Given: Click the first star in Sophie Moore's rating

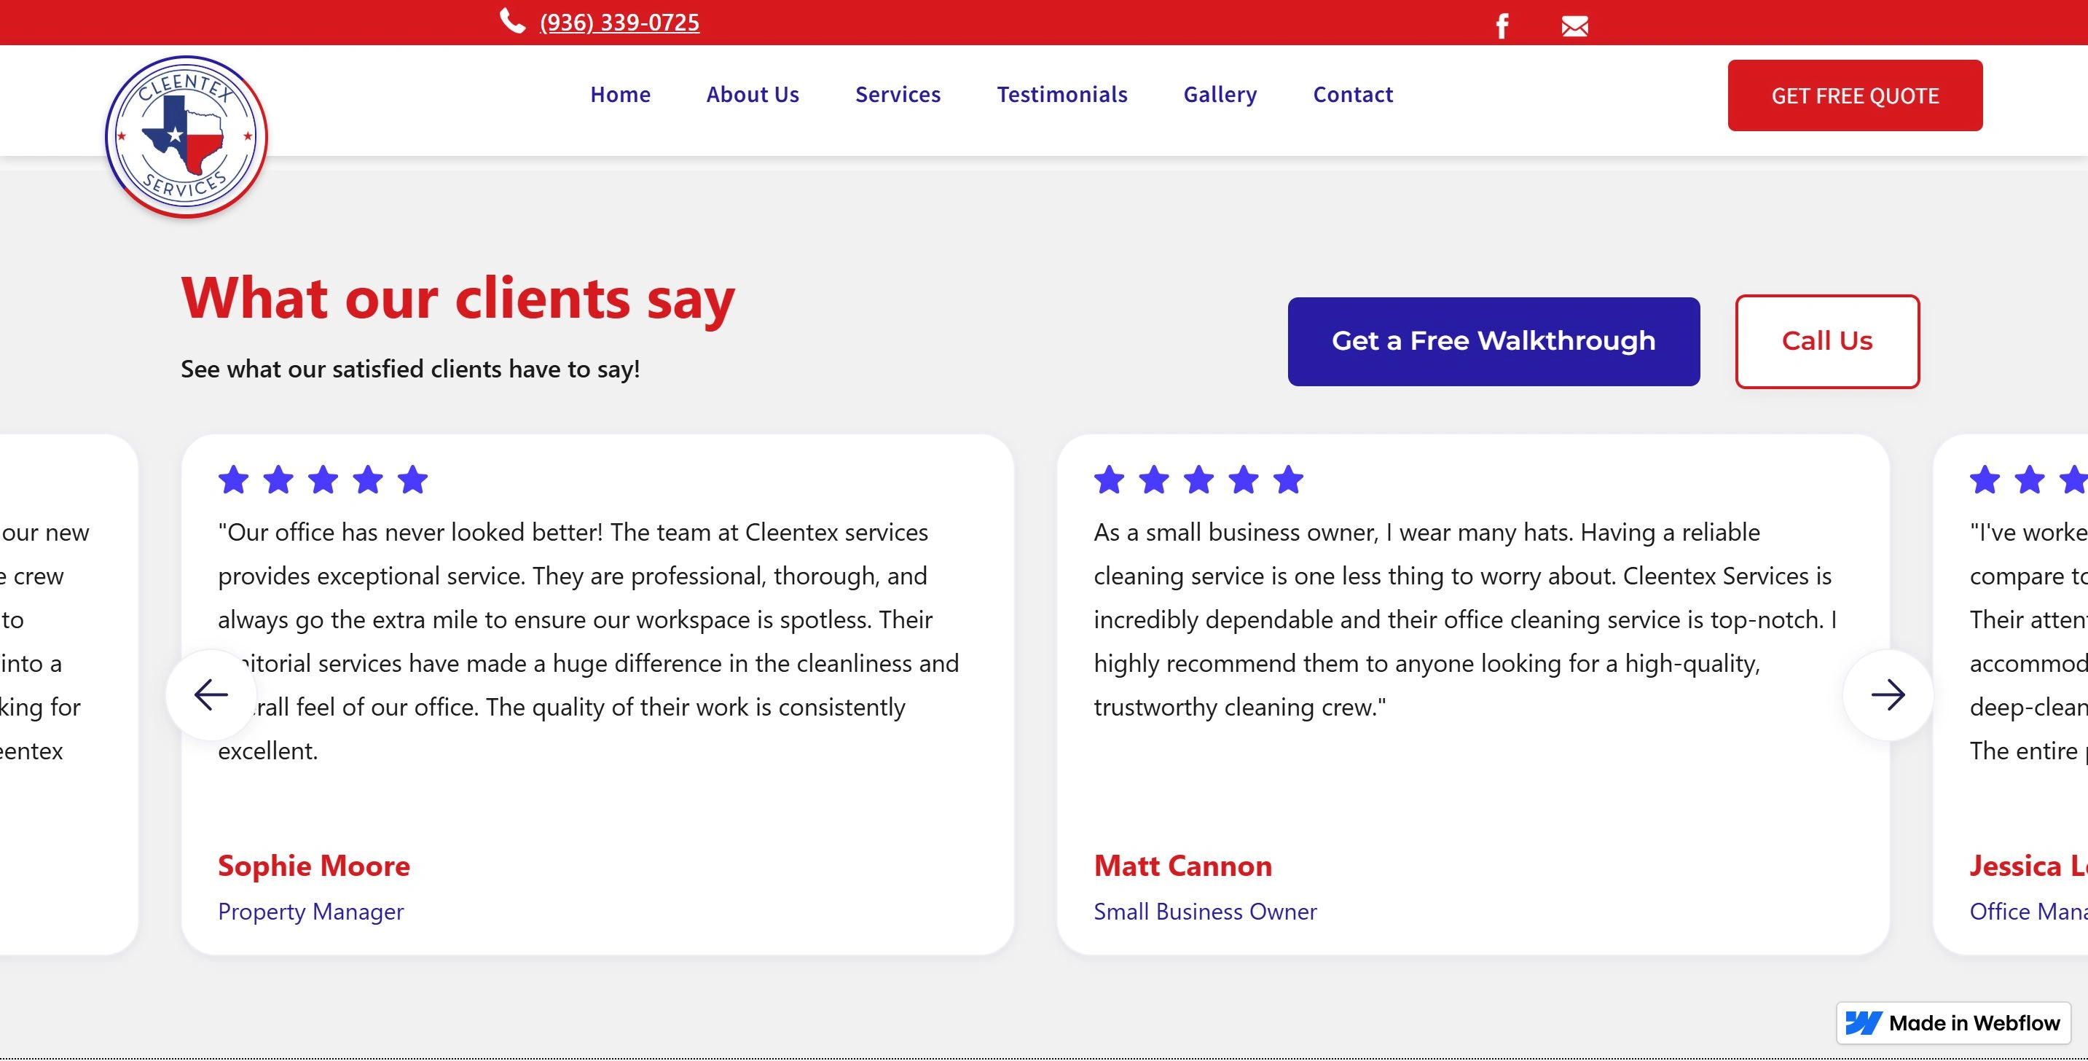Looking at the screenshot, I should point(233,479).
